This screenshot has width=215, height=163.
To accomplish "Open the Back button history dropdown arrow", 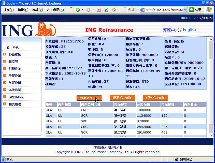I will coord(83,10).
